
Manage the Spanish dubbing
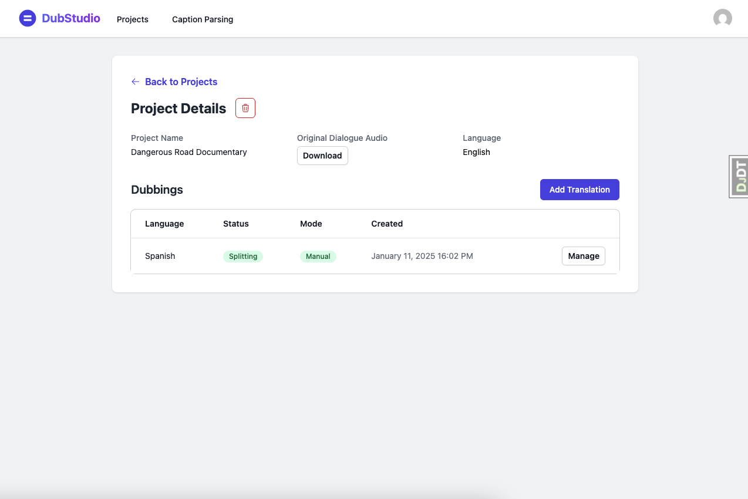(x=583, y=256)
